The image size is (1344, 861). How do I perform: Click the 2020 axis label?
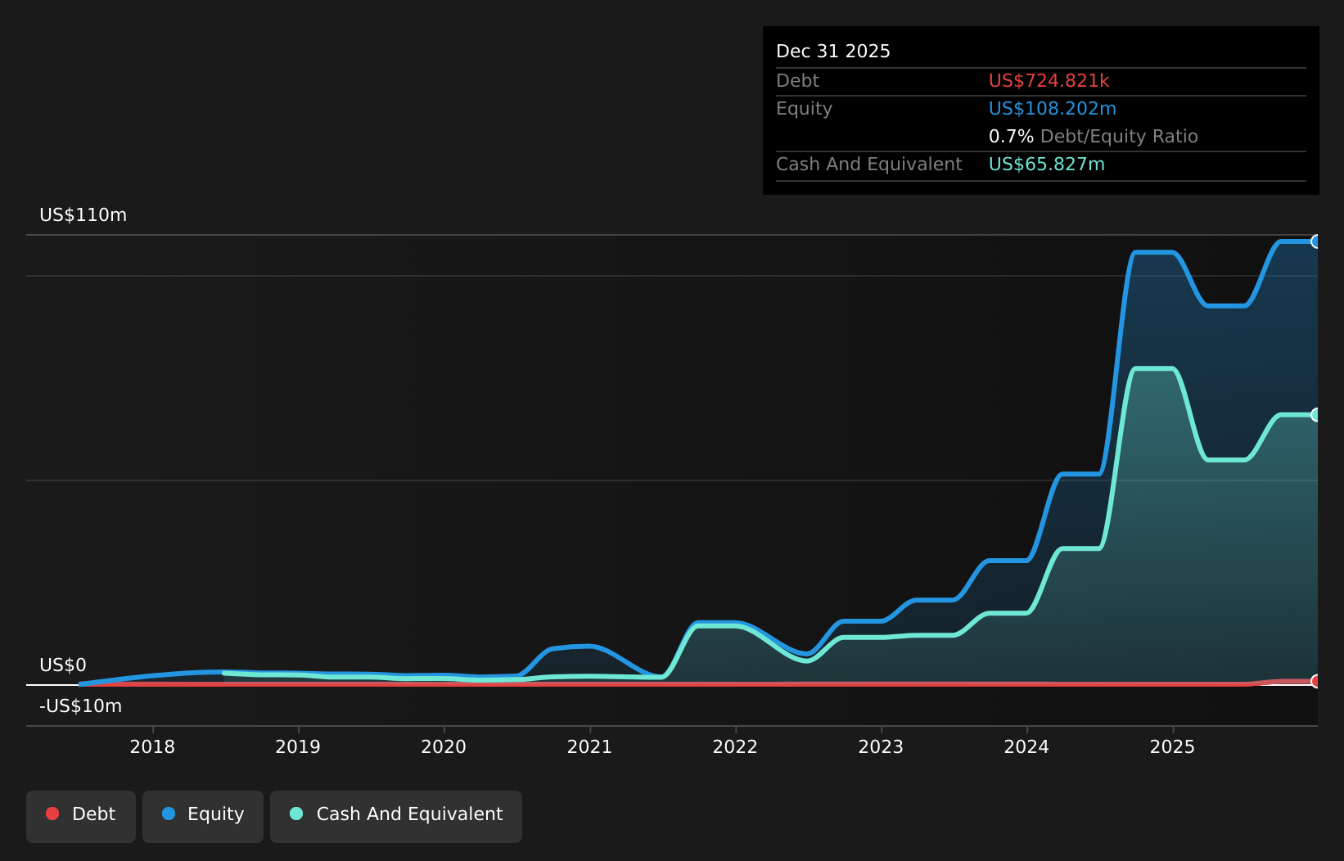click(444, 746)
